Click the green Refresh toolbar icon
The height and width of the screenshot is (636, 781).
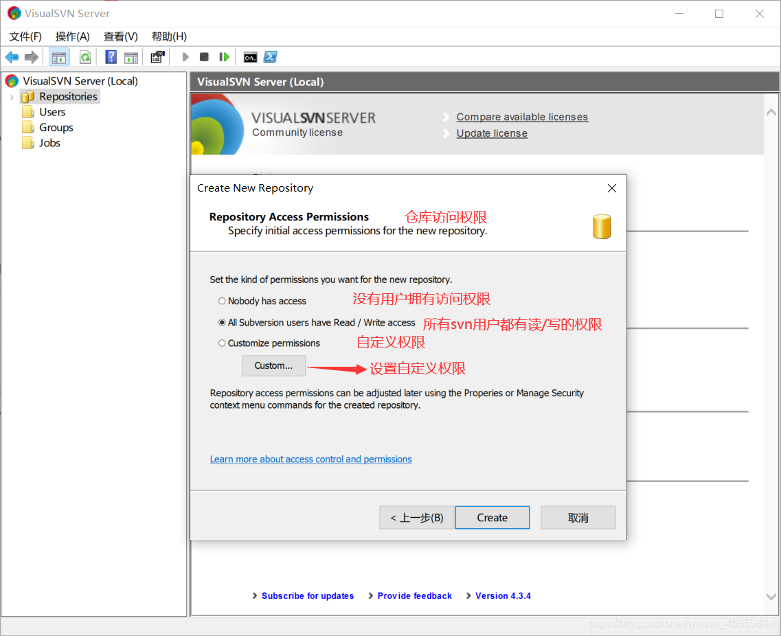[85, 57]
